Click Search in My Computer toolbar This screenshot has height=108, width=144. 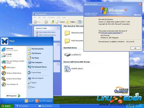click(60, 22)
